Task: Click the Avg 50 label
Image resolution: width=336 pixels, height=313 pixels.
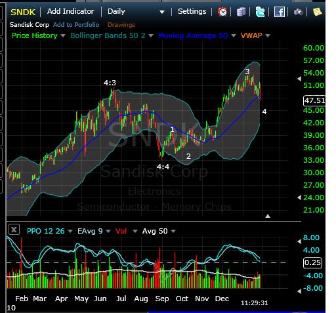Action: 155,231
